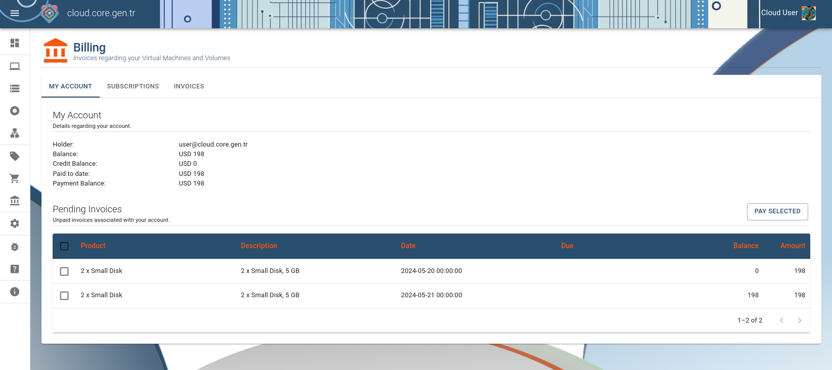832x370 pixels.
Task: Click the date 2024-05-20 00:00:00
Action: click(x=431, y=271)
